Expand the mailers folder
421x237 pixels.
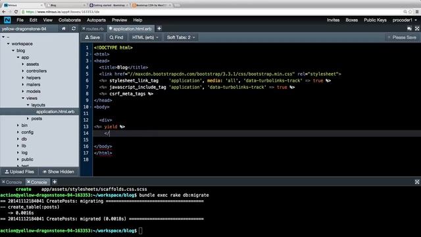pyautogui.click(x=23, y=84)
